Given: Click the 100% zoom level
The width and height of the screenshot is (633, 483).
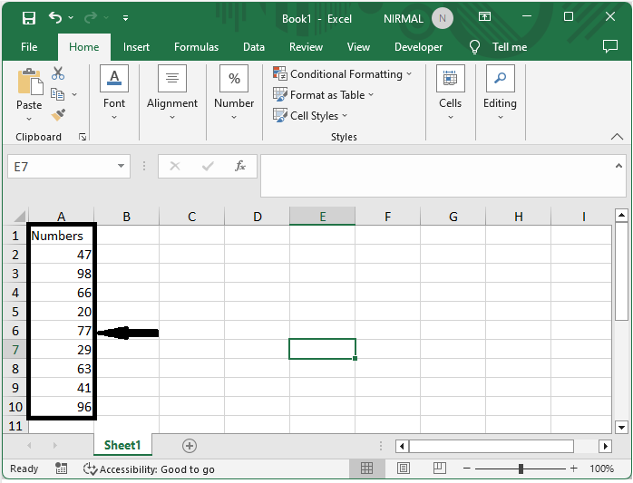Looking at the screenshot, I should (601, 469).
